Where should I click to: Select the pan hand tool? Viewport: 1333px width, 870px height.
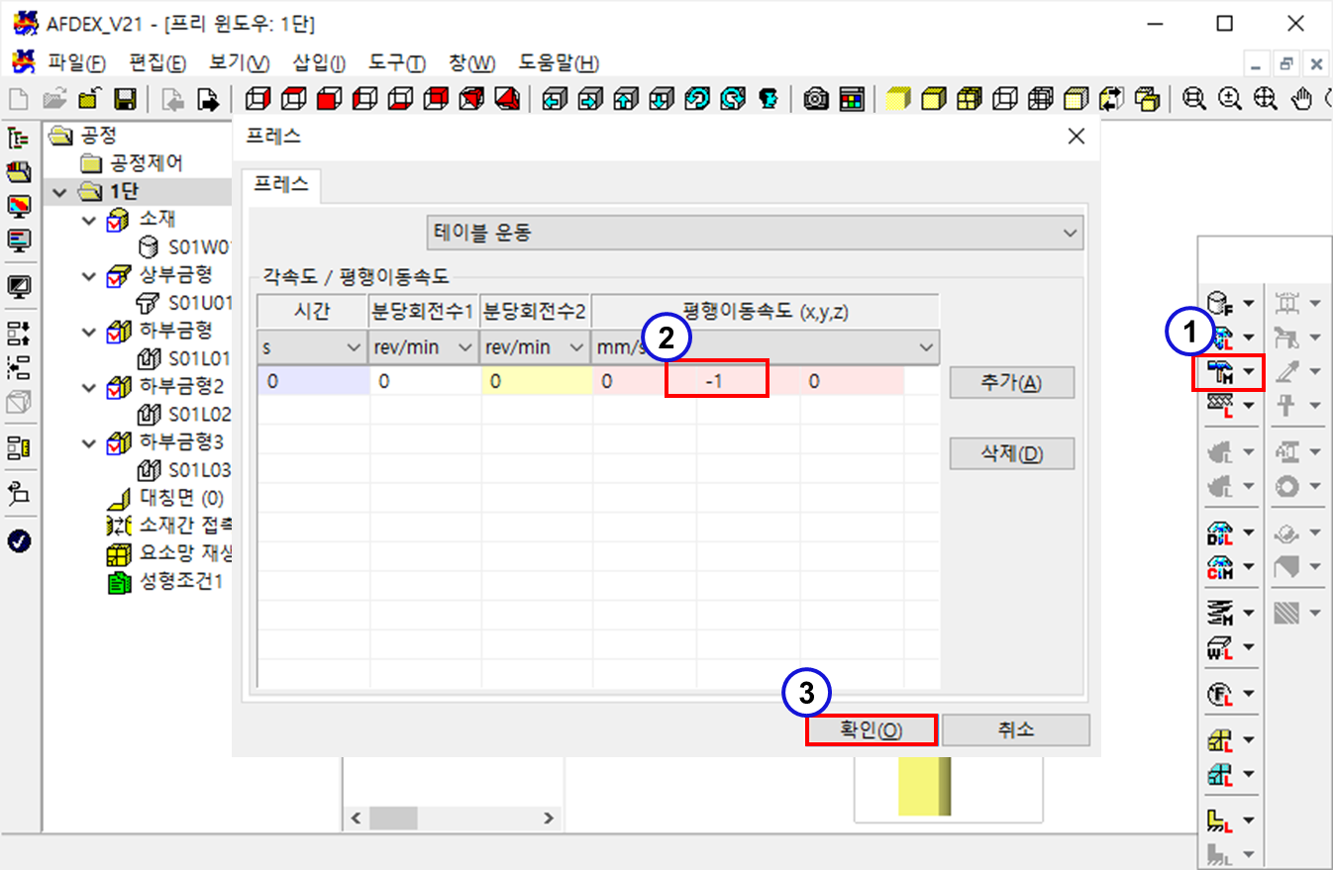tap(1302, 99)
